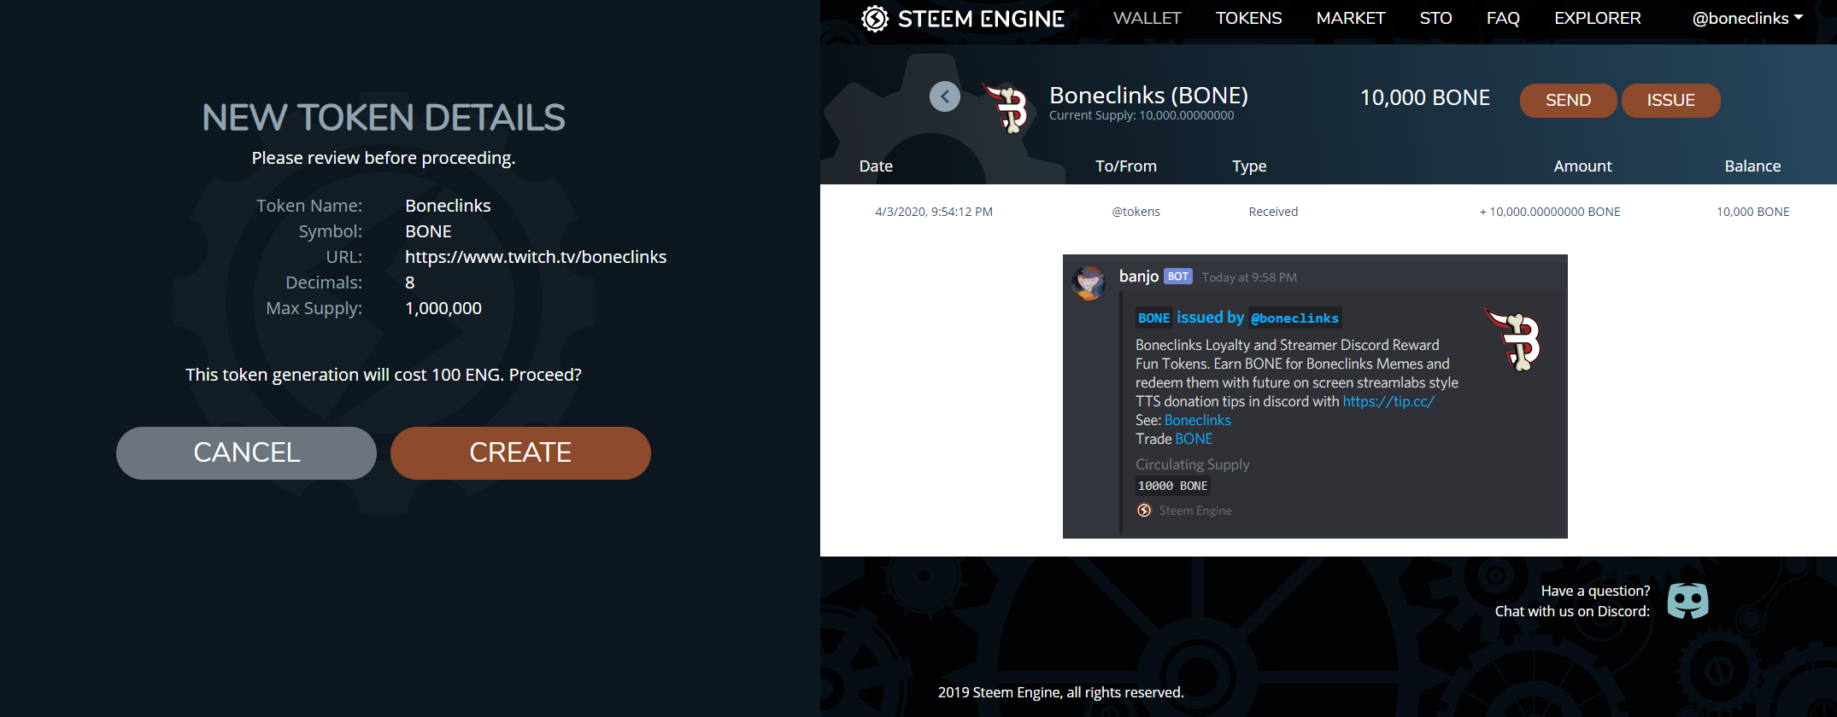Open the Boneclinks link after See:
1837x717 pixels.
pyautogui.click(x=1197, y=420)
